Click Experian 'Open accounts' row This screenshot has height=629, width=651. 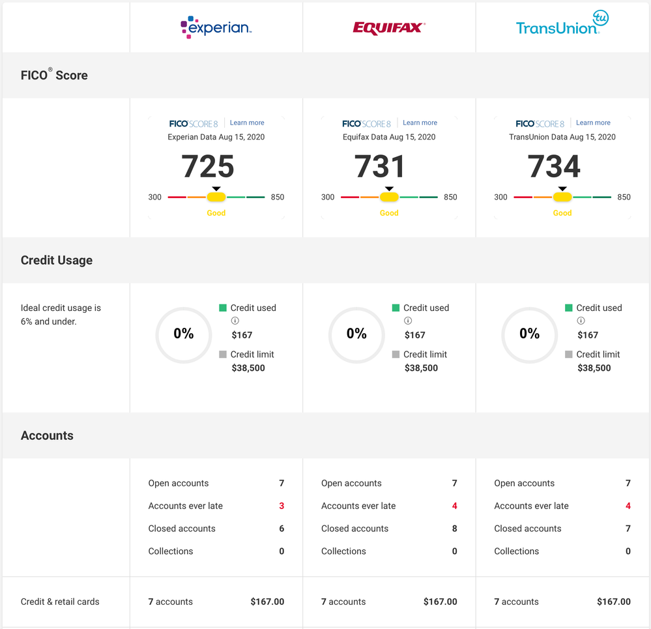pos(216,483)
